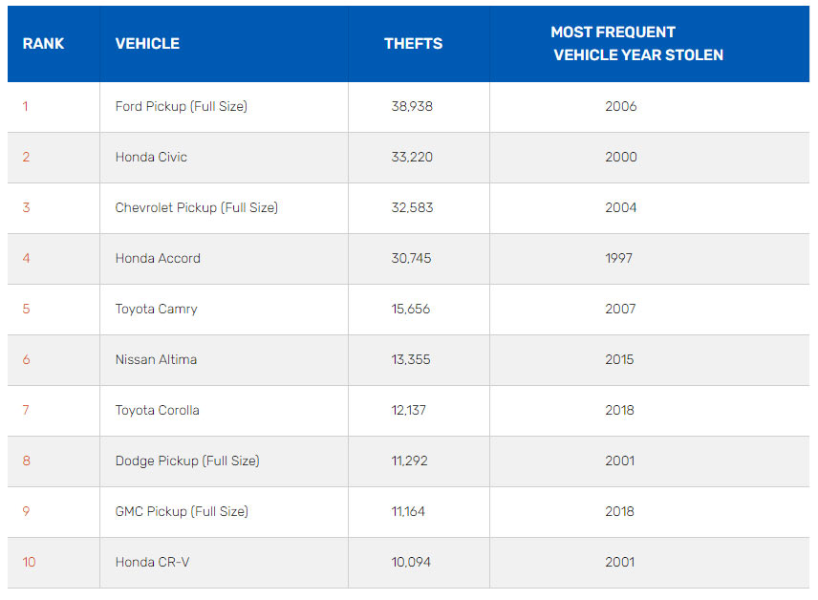Click the GMC Pickup (Full Size) entry
This screenshot has height=600, width=818.
point(182,511)
